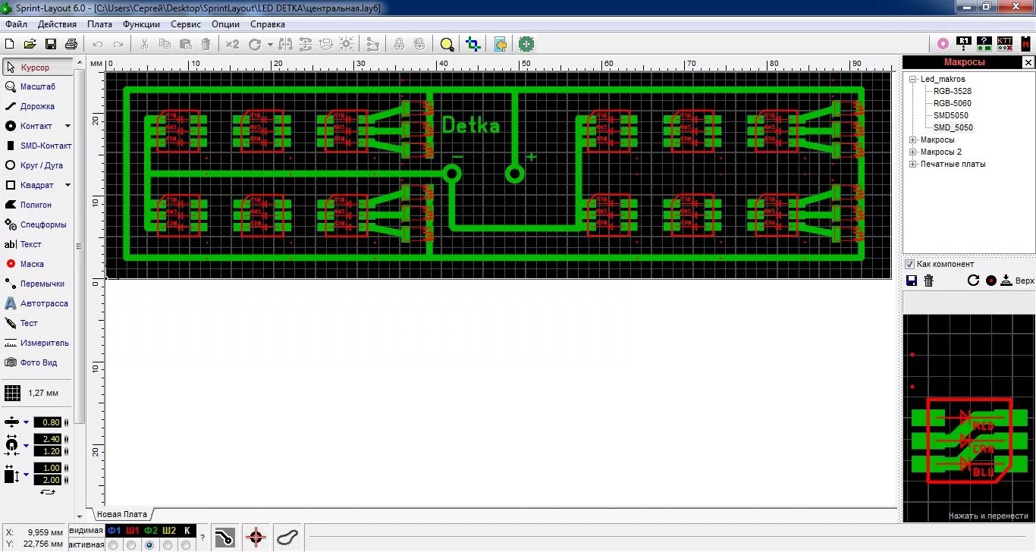Select the Контакт pad tool

(x=30, y=126)
